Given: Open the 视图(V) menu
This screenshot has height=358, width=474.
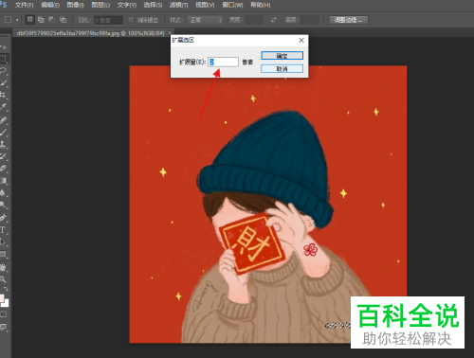Looking at the screenshot, I should tap(205, 5).
